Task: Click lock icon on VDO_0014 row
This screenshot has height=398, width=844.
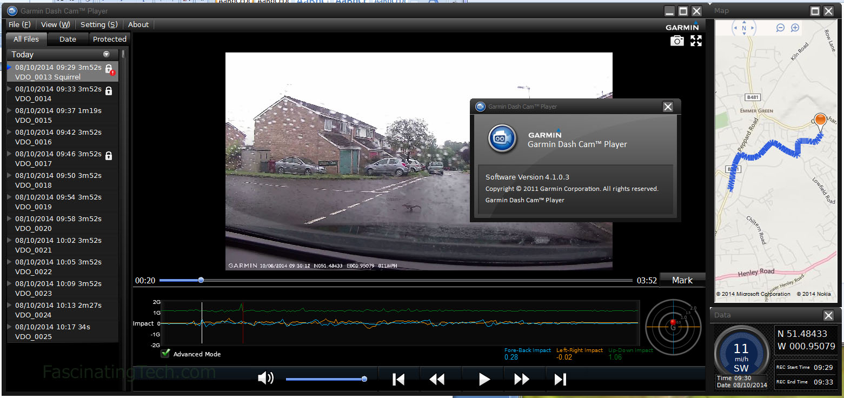Action: [109, 91]
